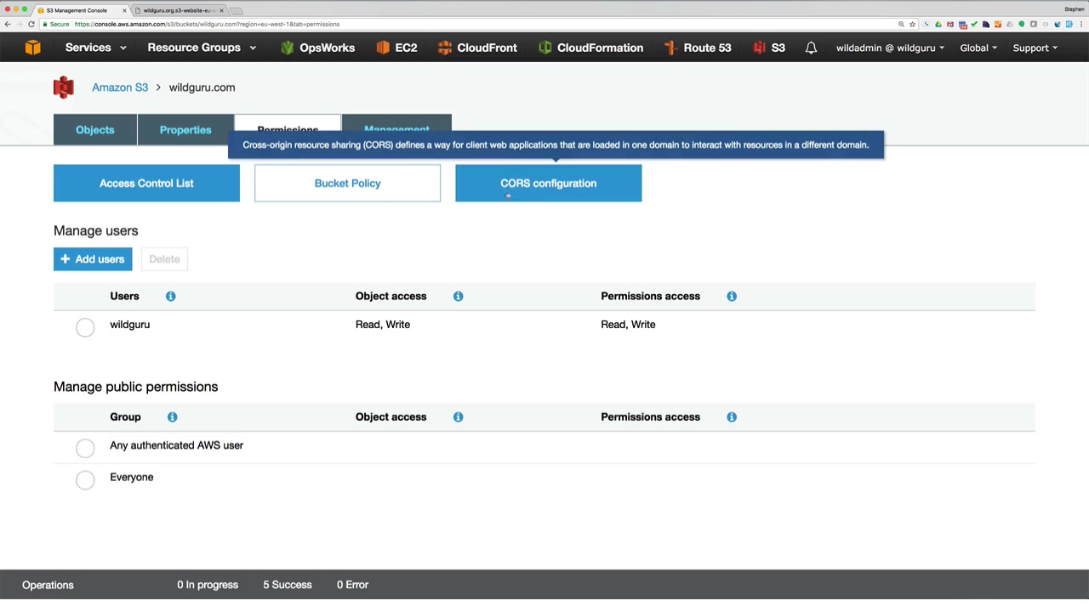This screenshot has height=612, width=1089.
Task: Click the browser address bar URL
Action: tap(207, 24)
